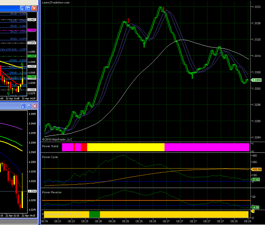This screenshot has height=225, width=265.
Task: Select the Power Trend panel label
Action: [50, 146]
